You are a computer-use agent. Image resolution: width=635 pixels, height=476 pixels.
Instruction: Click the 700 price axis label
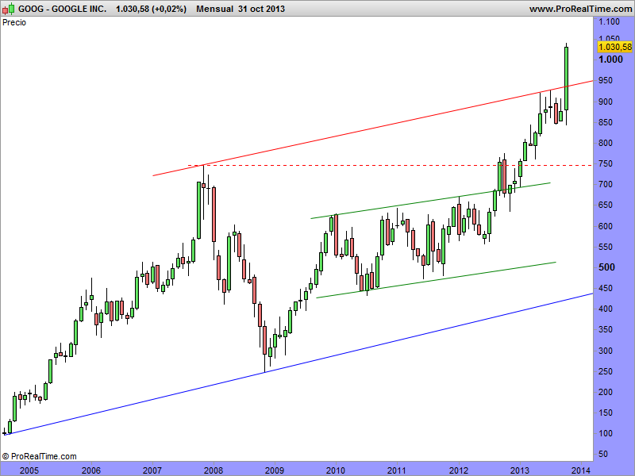[x=606, y=184]
